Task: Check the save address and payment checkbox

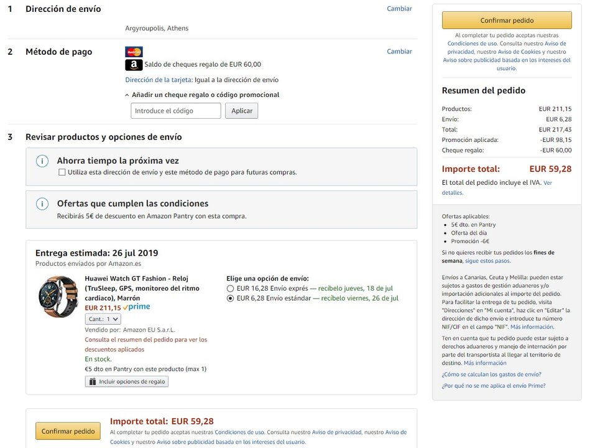Action: click(x=62, y=172)
